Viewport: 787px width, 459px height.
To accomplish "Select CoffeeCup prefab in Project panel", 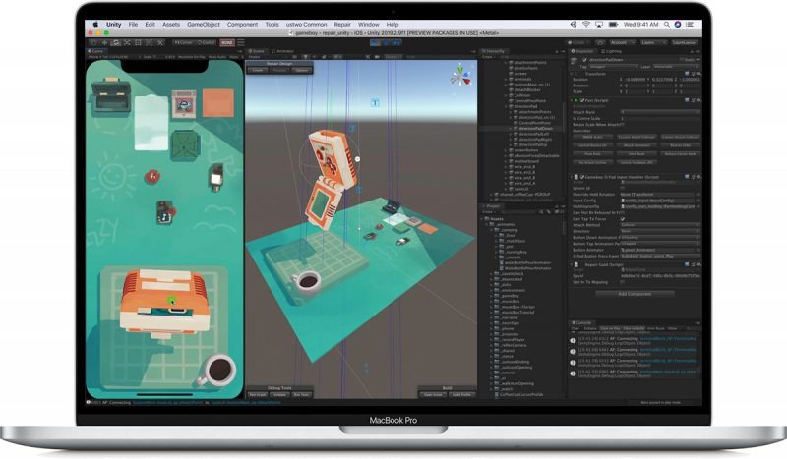I will coord(519,395).
